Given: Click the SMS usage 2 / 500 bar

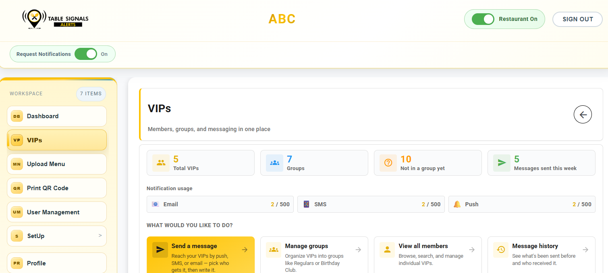Looking at the screenshot, I should (371, 204).
